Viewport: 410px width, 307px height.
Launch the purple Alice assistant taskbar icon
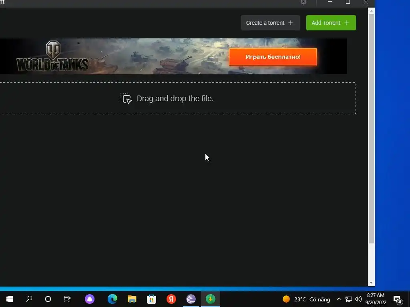pyautogui.click(x=90, y=299)
